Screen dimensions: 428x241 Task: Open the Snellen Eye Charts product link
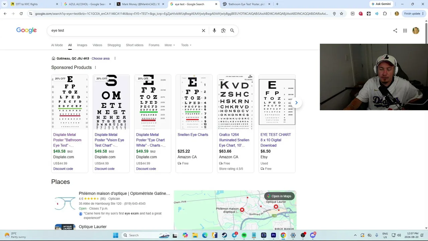(193, 135)
